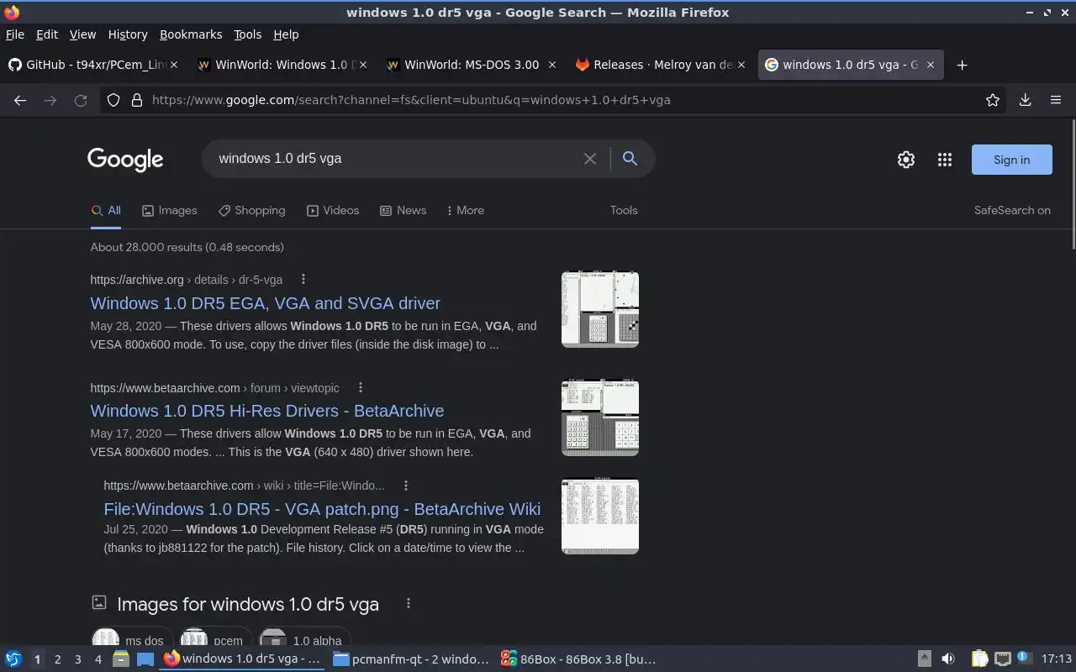Select the News search tab
This screenshot has height=672, width=1076.
pyautogui.click(x=403, y=210)
